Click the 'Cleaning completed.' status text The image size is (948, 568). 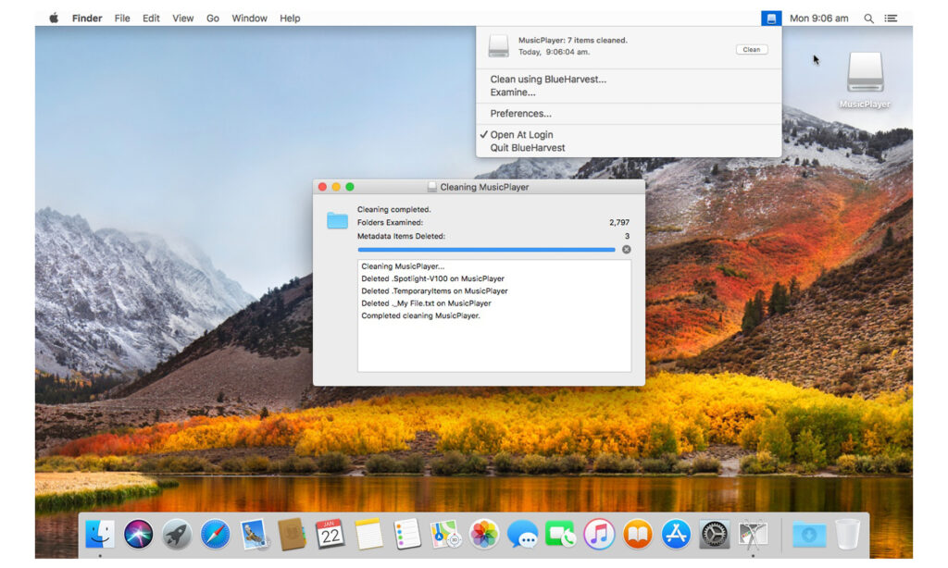pos(394,209)
